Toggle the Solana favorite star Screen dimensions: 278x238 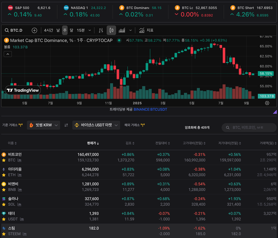click(3, 204)
